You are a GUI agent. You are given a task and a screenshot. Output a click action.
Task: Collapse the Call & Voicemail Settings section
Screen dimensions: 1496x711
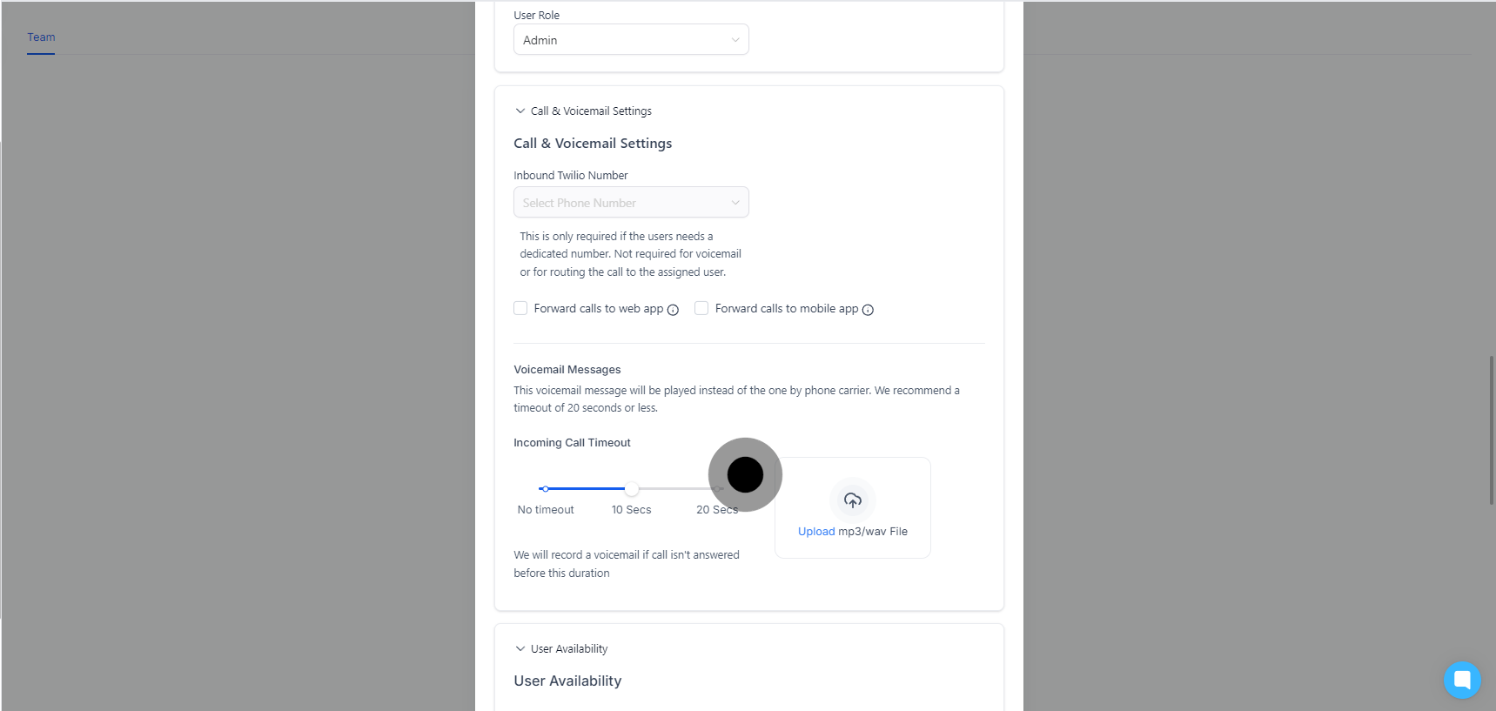point(520,111)
